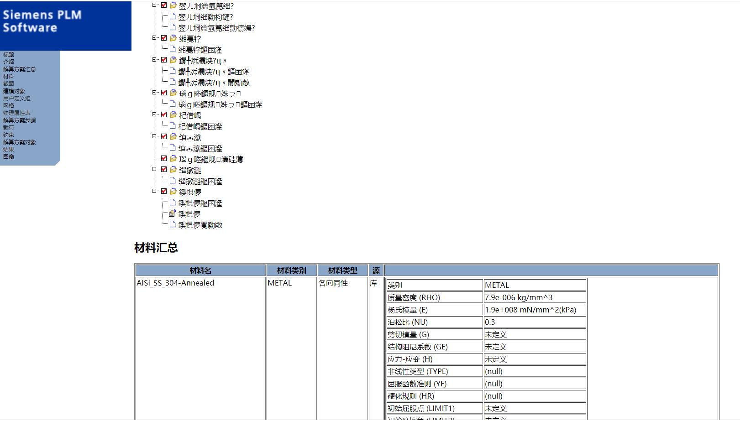This screenshot has width=740, height=421.
Task: Click folder icon of 瑙ｇ畻鏂规瀵硅薄 node
Action: pos(173,159)
